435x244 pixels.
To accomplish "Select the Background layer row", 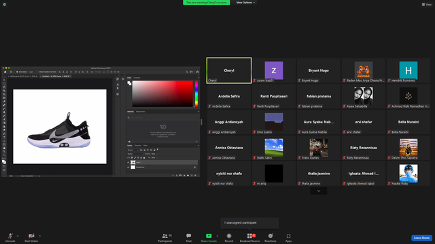I will [x=162, y=167].
